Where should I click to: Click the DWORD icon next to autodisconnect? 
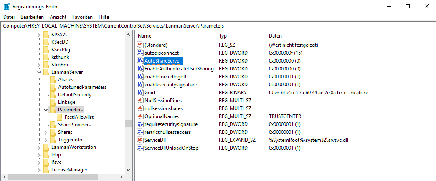click(140, 53)
